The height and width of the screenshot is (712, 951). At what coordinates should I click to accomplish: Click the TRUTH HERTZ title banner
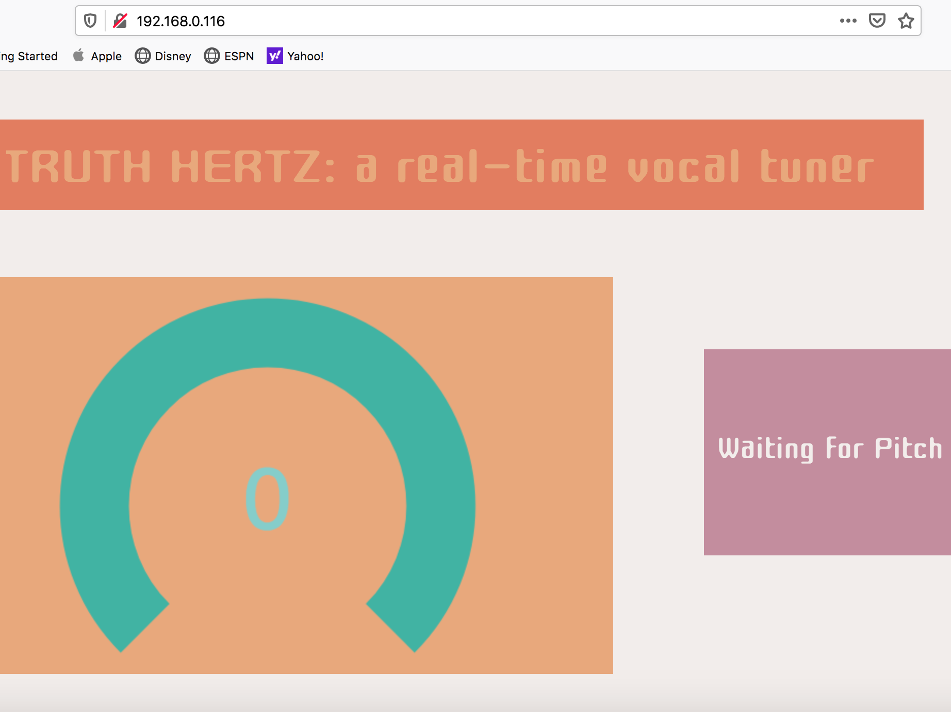[x=462, y=165]
